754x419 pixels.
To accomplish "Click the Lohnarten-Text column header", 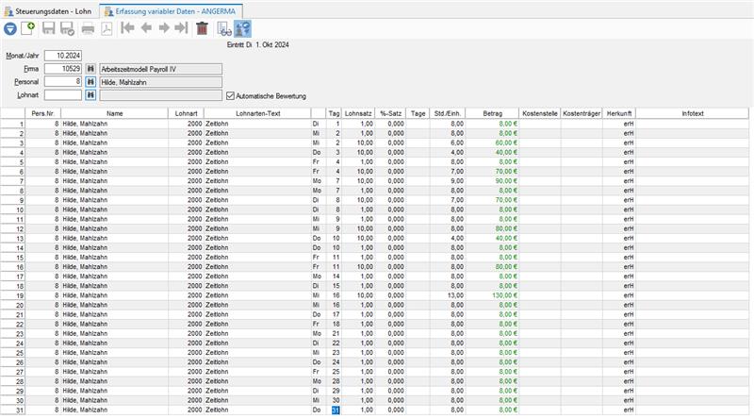I will (x=257, y=113).
